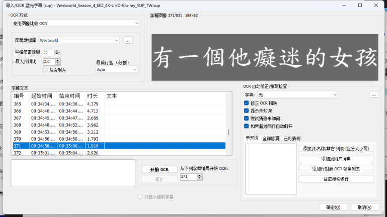
Task: Increase 空格像素数量 with up arrow
Action: (x=57, y=51)
